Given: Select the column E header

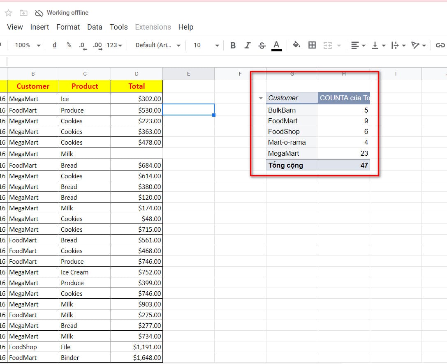Looking at the screenshot, I should pos(188,74).
